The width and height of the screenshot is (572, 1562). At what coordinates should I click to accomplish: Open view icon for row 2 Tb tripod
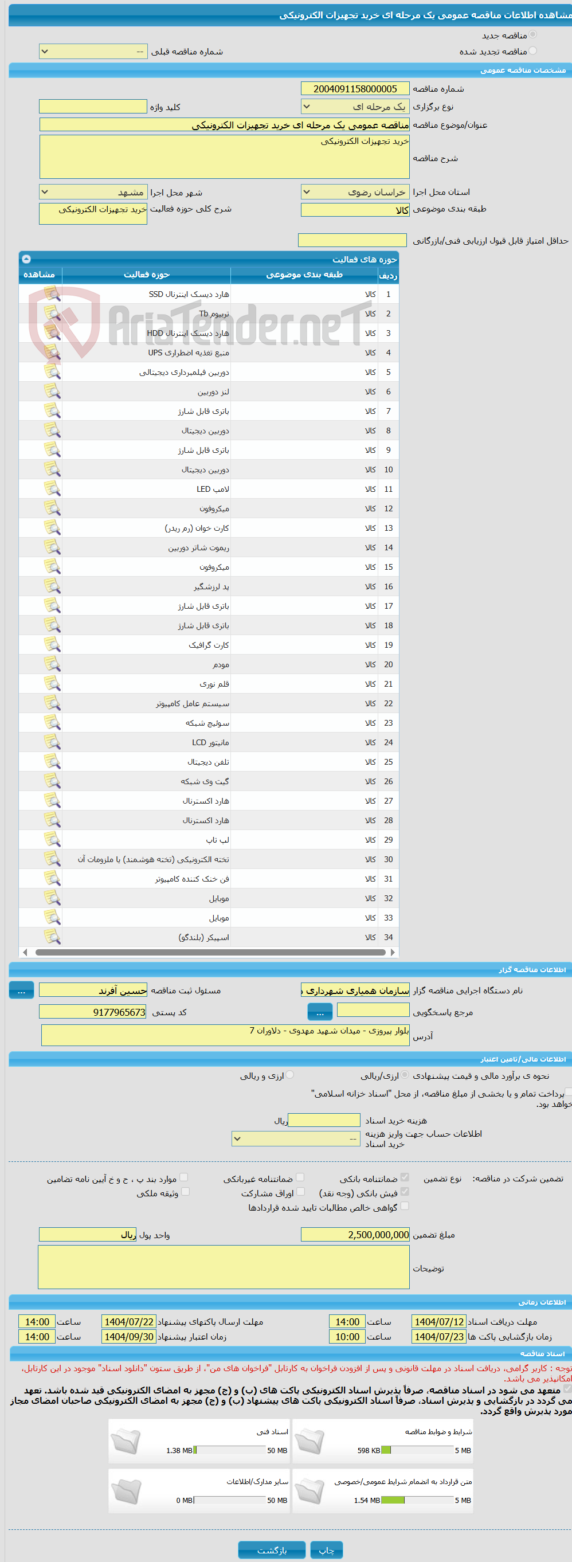[x=52, y=314]
